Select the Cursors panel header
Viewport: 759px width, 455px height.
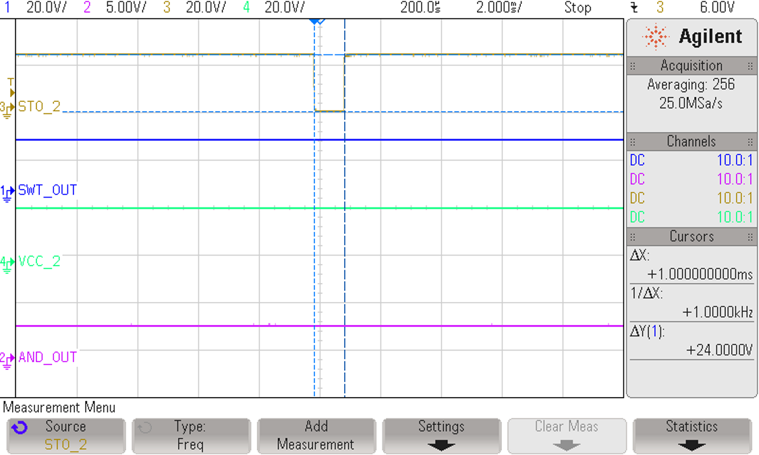tap(691, 237)
